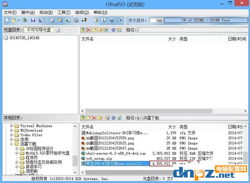This screenshot has height=183, width=250.
Task: Open an existing image via folder icon
Action: 14,20
